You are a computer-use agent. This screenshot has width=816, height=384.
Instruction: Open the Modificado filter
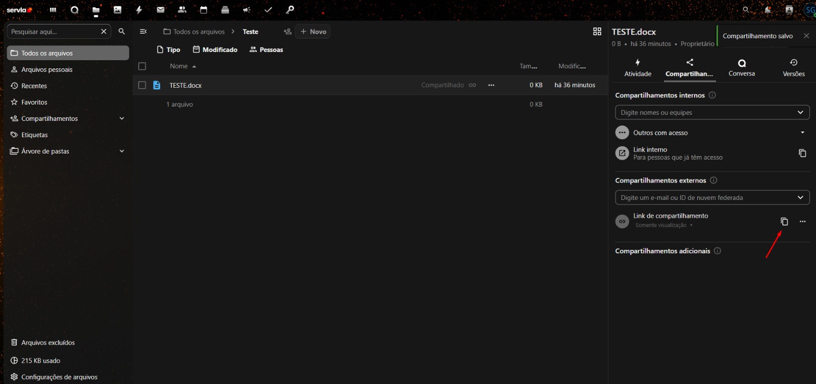pyautogui.click(x=215, y=49)
